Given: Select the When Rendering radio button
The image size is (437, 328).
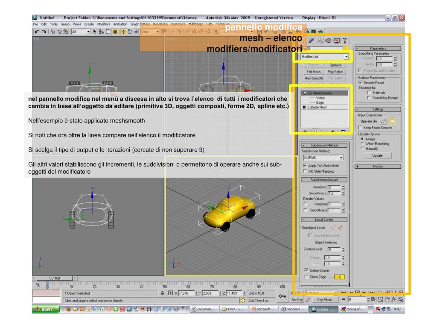Looking at the screenshot, I should 362,144.
